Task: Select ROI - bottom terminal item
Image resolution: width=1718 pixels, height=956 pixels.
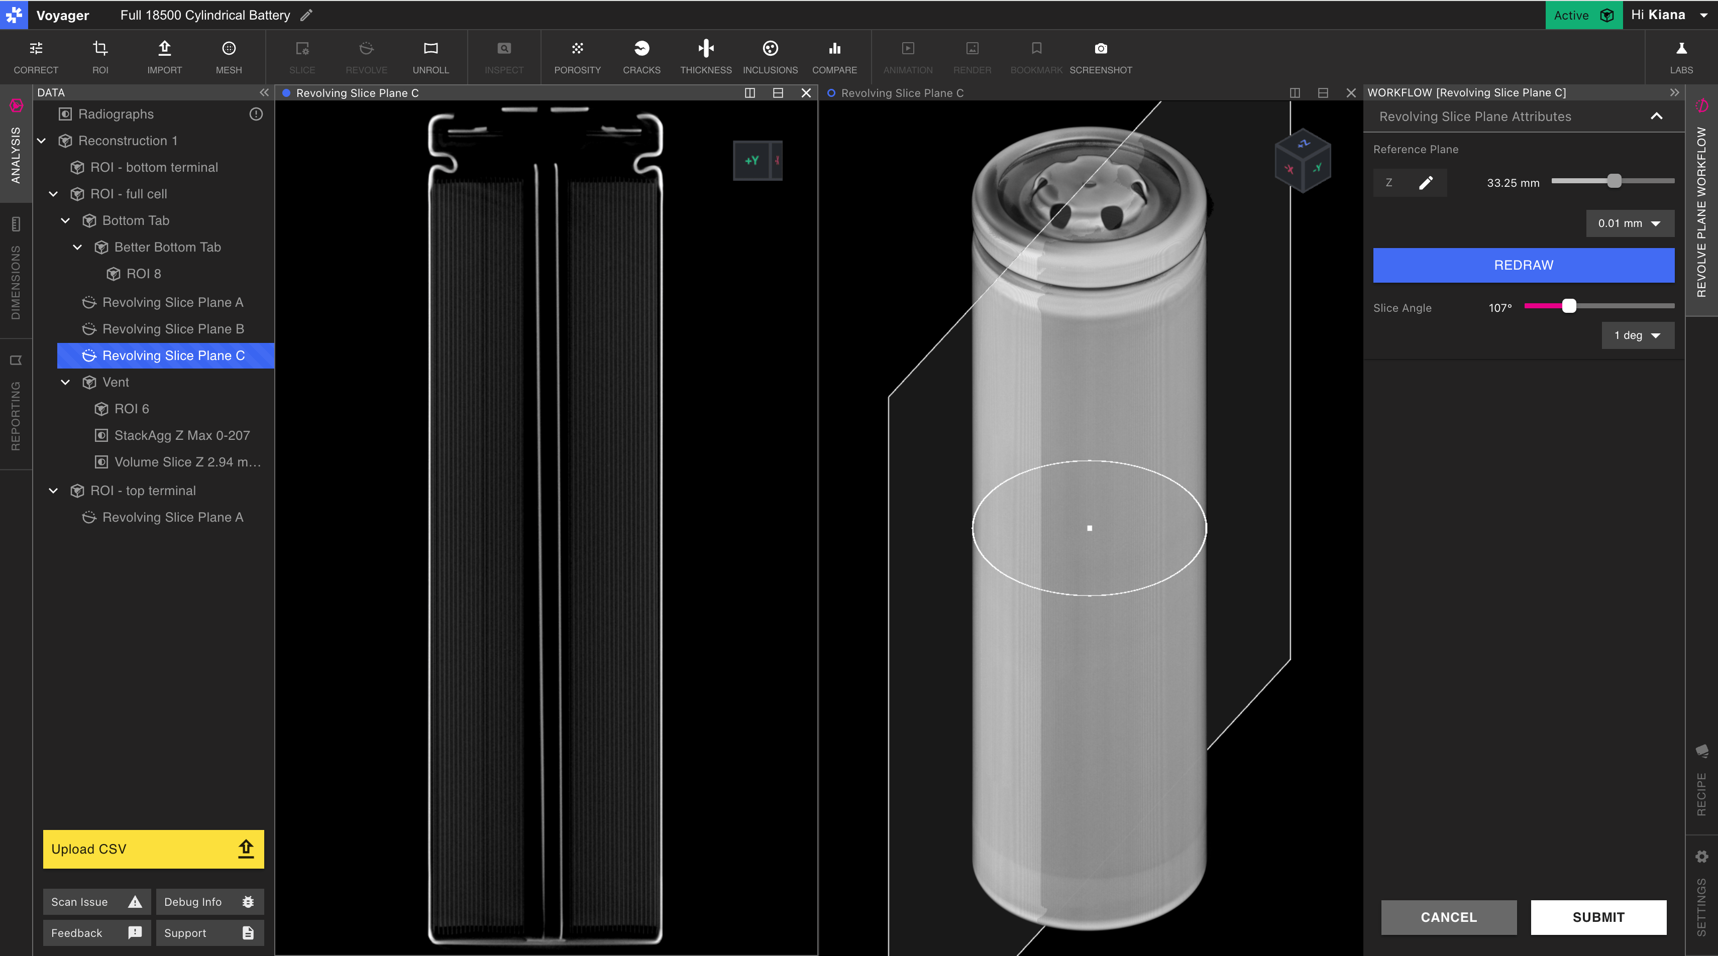Action: point(154,167)
